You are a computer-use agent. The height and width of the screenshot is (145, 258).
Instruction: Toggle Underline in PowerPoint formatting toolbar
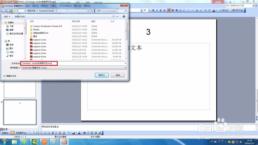(160, 10)
